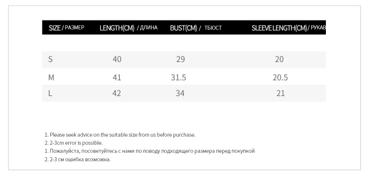
Task: Click the SIZE / РАЗМЕР column header
Action: tap(66, 28)
